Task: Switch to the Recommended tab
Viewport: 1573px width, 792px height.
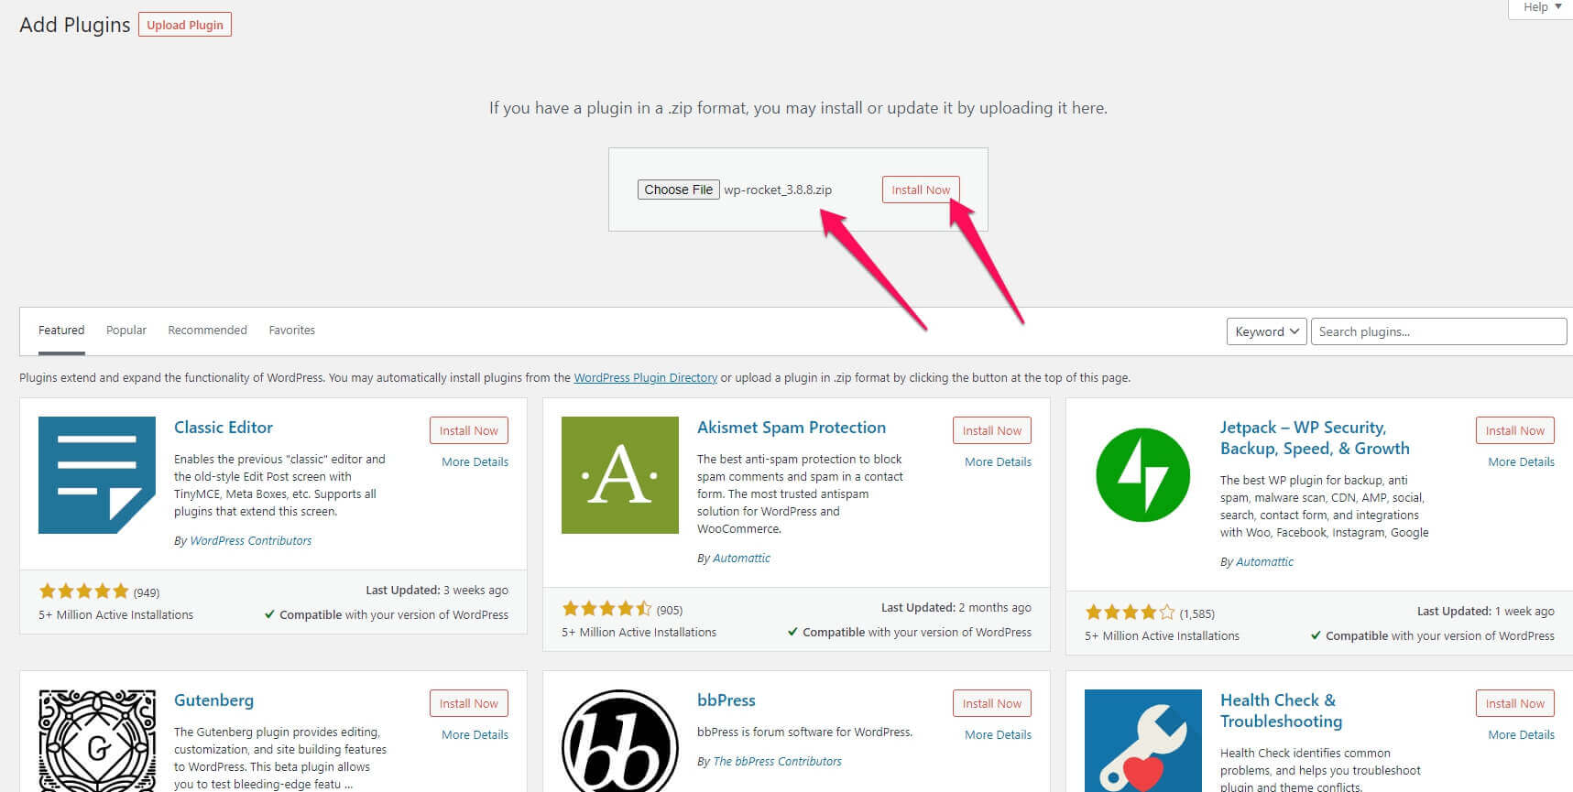Action: coord(208,331)
